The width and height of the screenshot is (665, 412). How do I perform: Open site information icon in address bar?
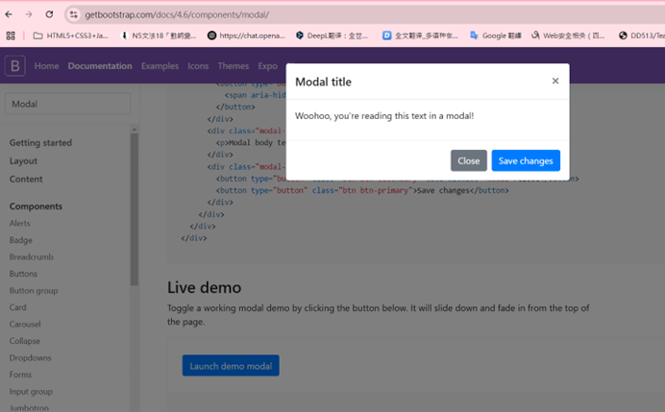pos(74,14)
